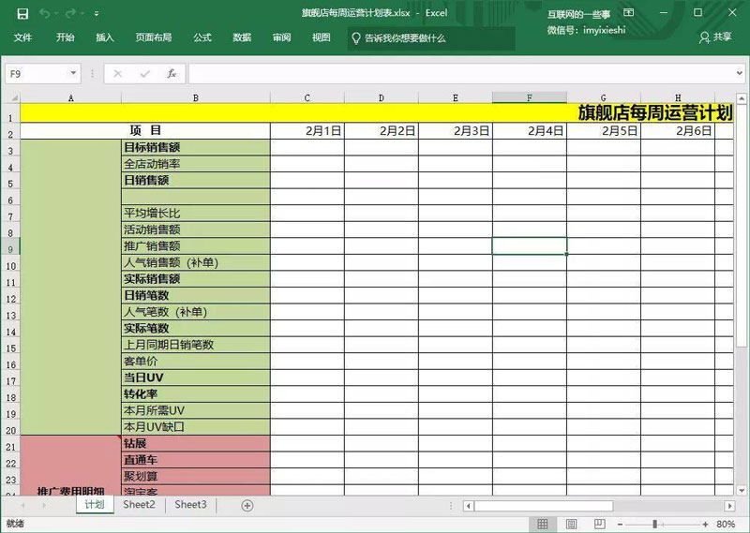Open the 公式 ribbon tab
750x533 pixels.
point(202,37)
